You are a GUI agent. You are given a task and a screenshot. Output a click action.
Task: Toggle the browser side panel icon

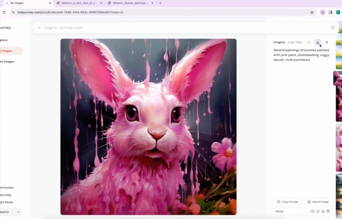(330, 12)
